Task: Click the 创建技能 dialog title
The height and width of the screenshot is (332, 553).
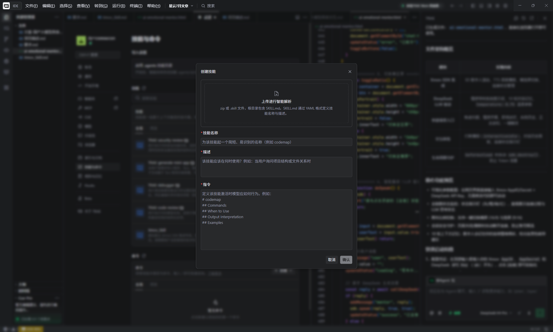Action: 208,72
